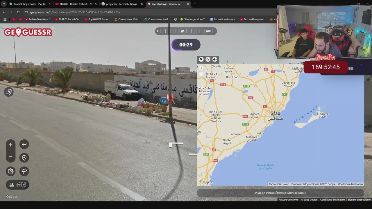Mute the audio icon on YouTube tab
Screen dimensions: 372x209
91,4
